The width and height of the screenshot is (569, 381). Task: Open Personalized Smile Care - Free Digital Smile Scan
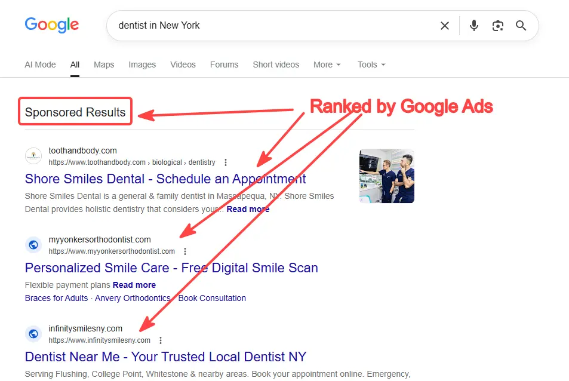[171, 268]
